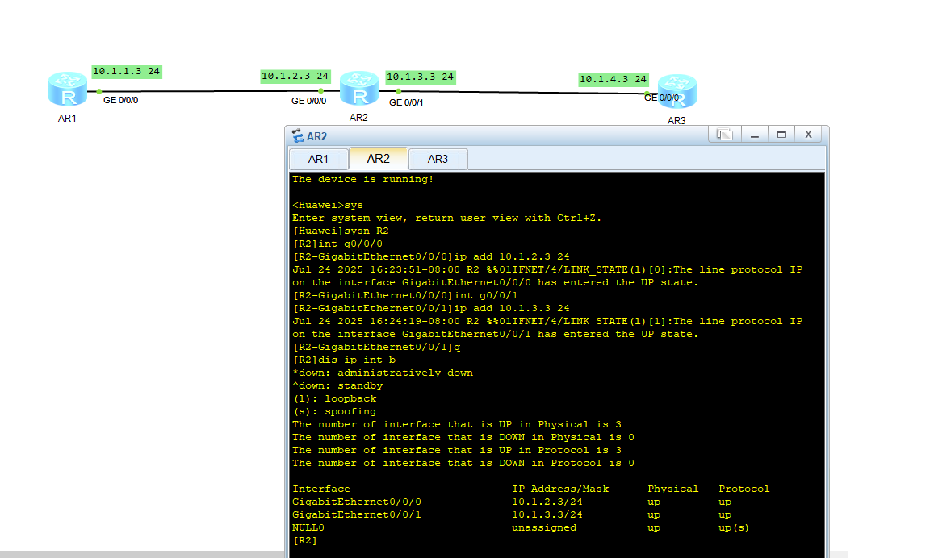Click AR2's GE 0/0/1 green port dot
Image resolution: width=930 pixels, height=558 pixels.
[x=399, y=91]
